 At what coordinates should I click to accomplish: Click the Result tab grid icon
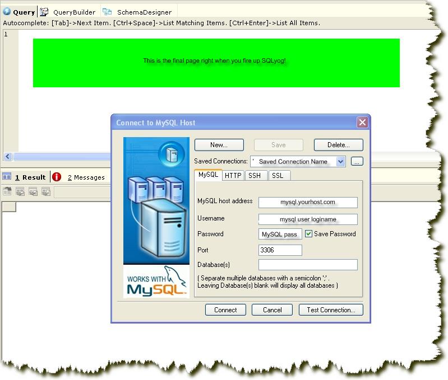7,177
